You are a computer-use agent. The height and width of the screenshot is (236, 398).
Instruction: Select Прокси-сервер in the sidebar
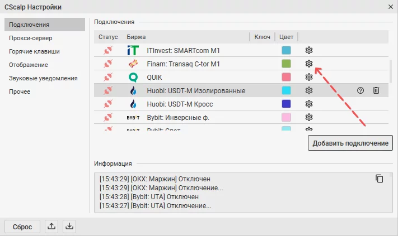coord(30,38)
